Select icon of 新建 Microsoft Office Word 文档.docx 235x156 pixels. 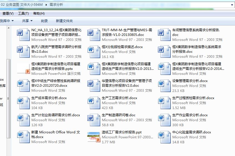pyautogui.click(x=23, y=137)
